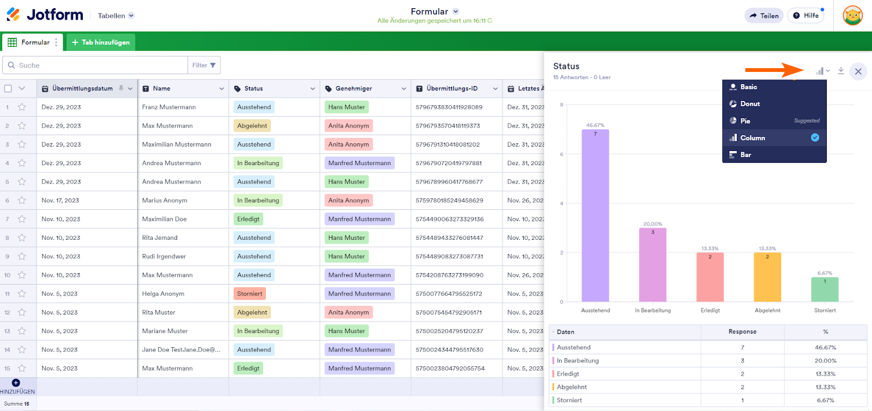The height and width of the screenshot is (411, 872).
Task: Close the Status report panel
Action: point(858,71)
